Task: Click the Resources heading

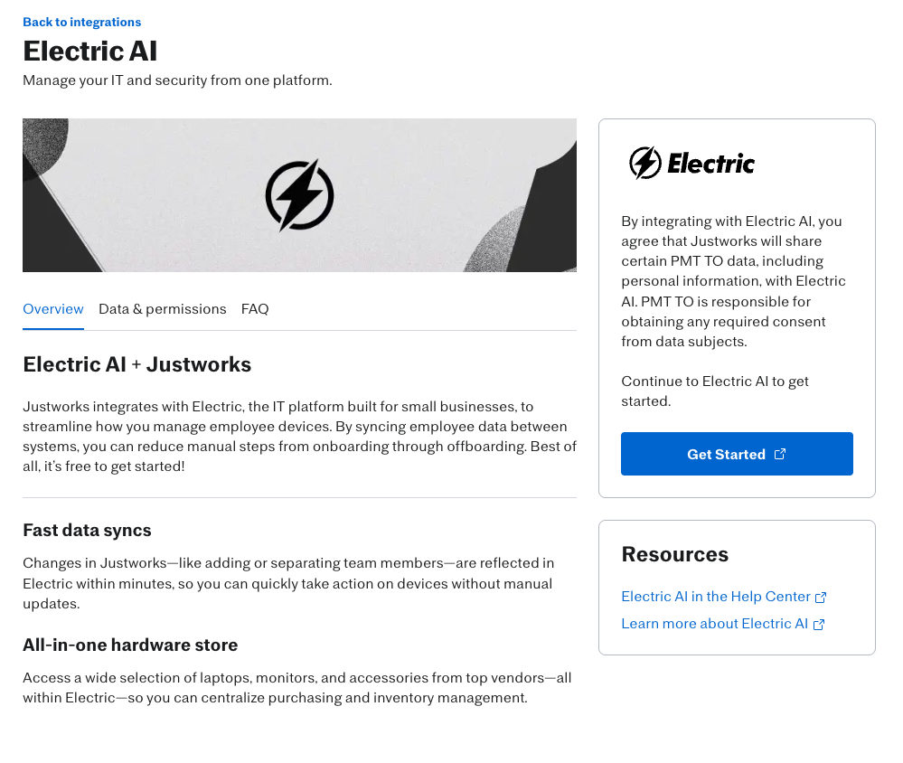Action: pos(675,554)
